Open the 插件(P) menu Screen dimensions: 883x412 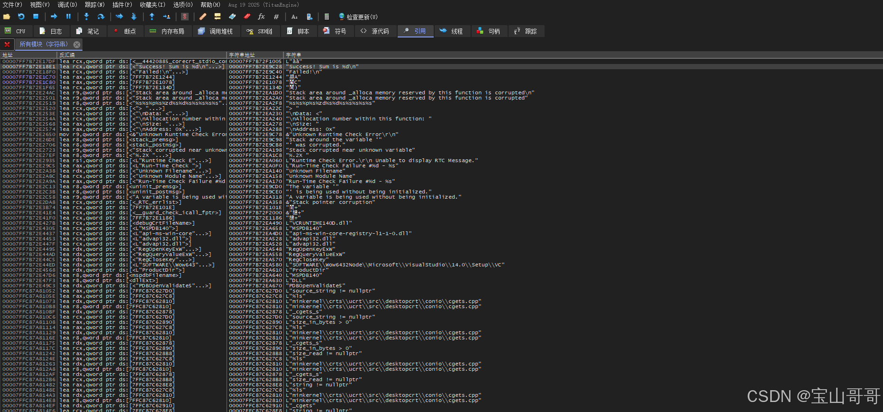(x=122, y=5)
